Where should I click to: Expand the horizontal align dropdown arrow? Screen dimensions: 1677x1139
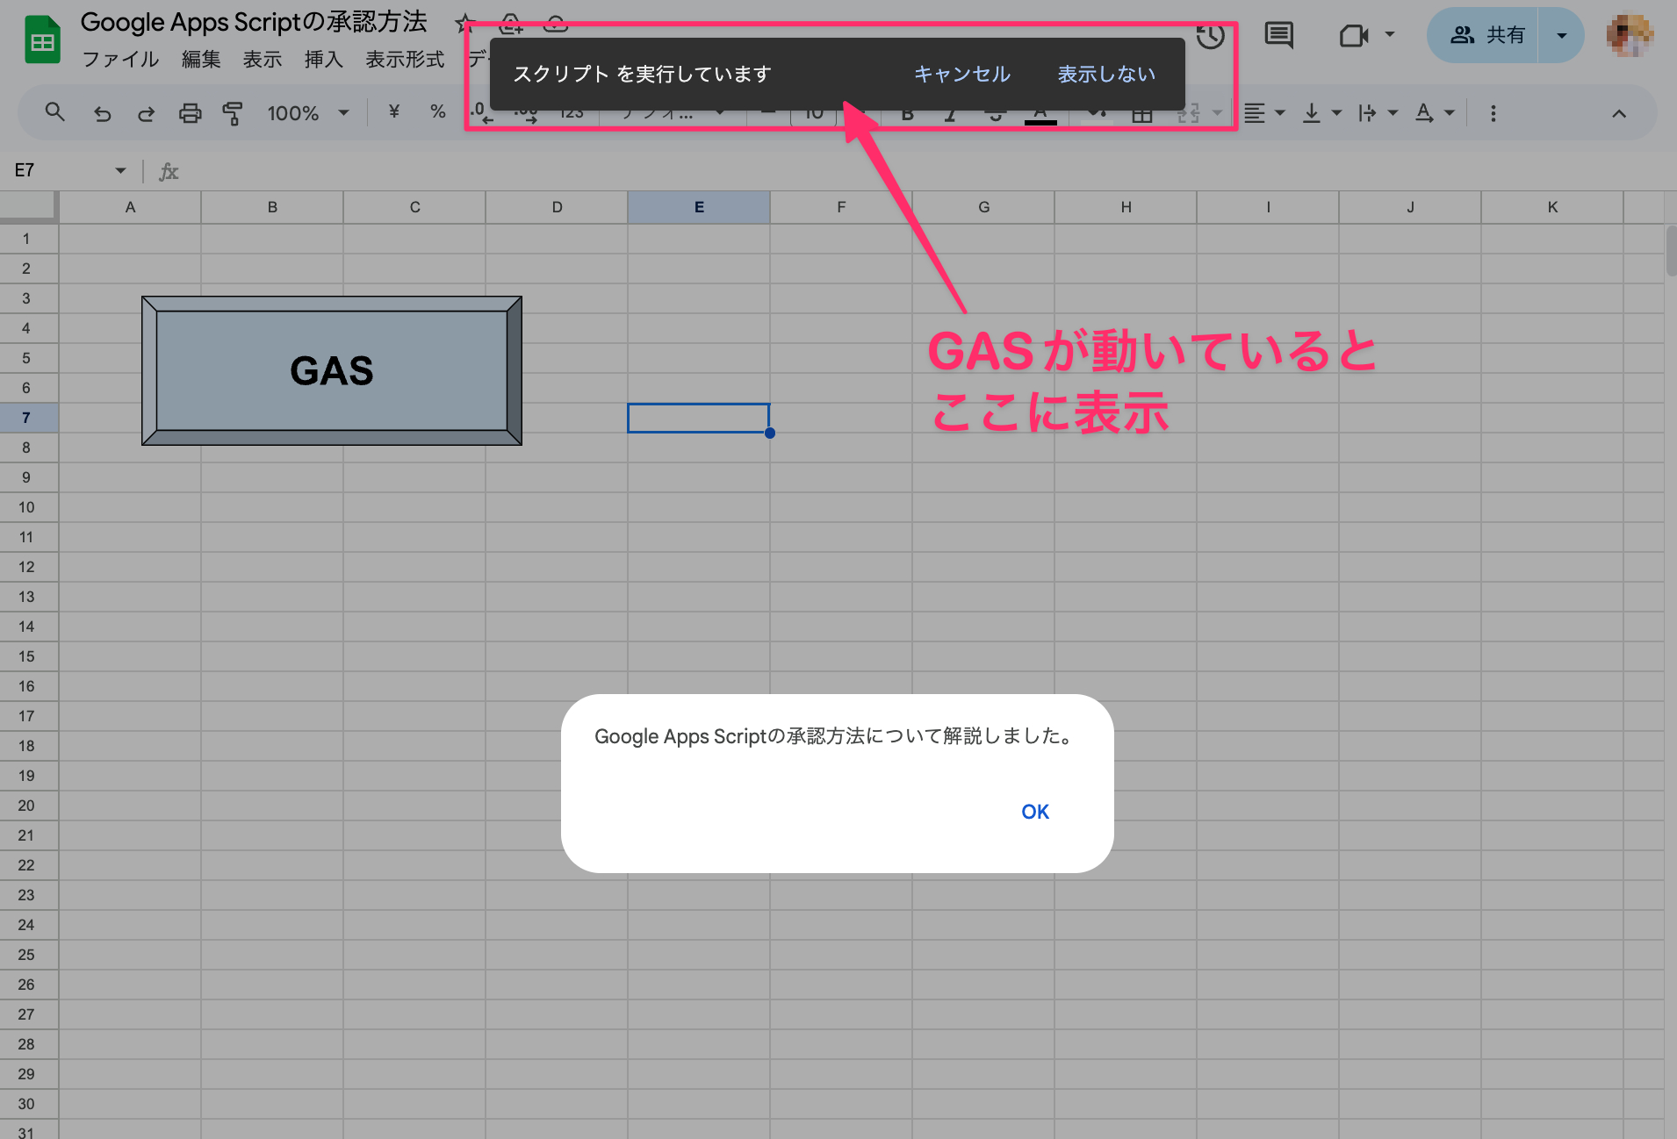1280,113
